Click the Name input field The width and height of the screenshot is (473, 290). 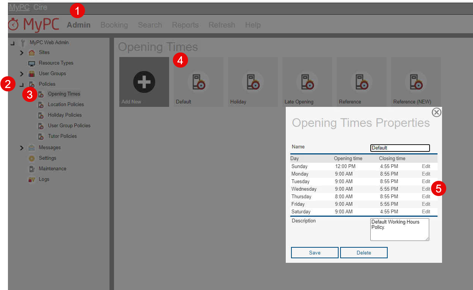[x=400, y=148]
